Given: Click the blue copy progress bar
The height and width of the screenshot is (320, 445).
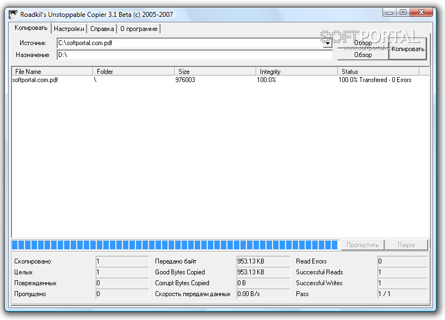Looking at the screenshot, I should pos(175,245).
